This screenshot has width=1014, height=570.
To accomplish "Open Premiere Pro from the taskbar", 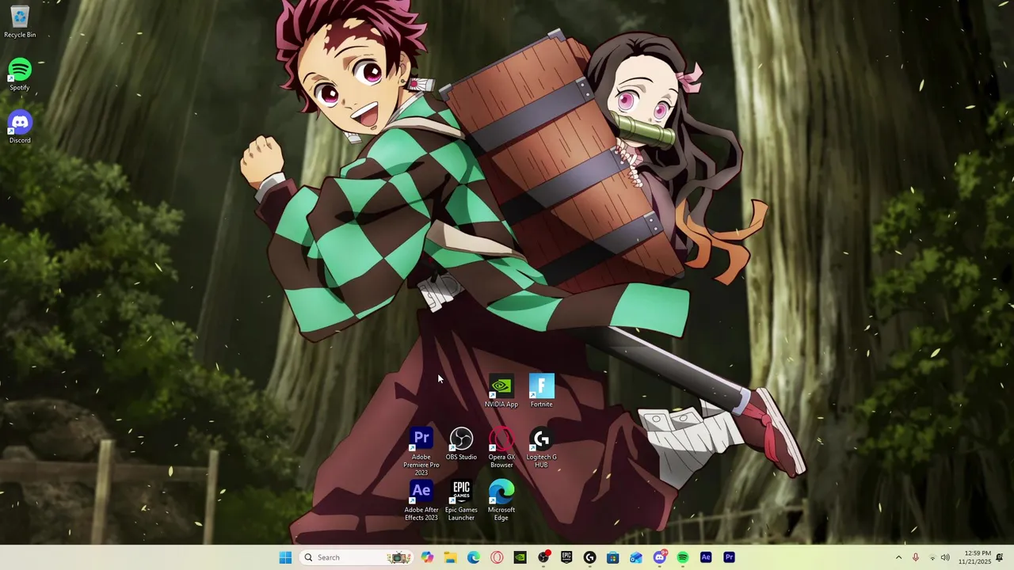I will pyautogui.click(x=729, y=557).
